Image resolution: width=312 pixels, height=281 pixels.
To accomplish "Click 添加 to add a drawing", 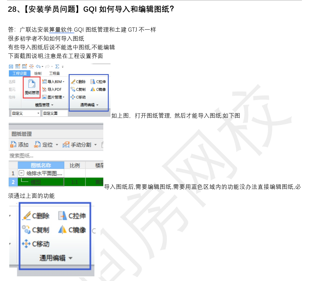I will tap(19, 145).
